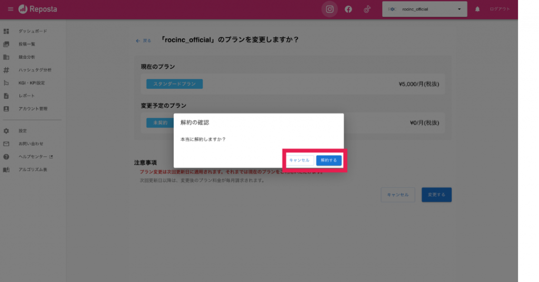Click 解約する to confirm cancellation

(x=329, y=160)
